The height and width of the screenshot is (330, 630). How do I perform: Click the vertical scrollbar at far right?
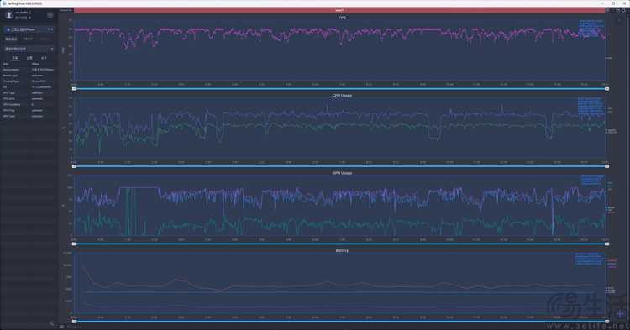pyautogui.click(x=628, y=169)
